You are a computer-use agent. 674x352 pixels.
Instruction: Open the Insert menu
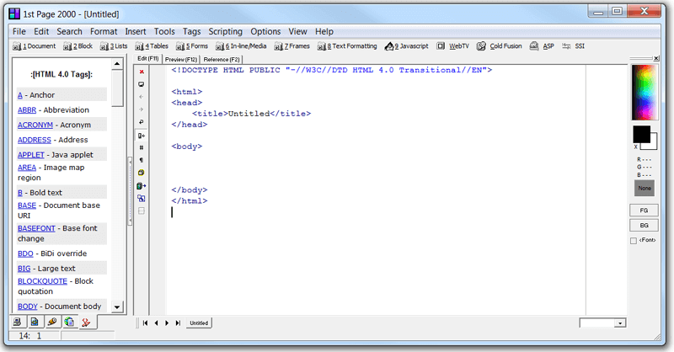click(x=136, y=31)
